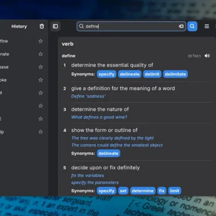Open synonym 'fix'
Image resolution: width=216 pixels, height=216 pixels.
point(161,191)
